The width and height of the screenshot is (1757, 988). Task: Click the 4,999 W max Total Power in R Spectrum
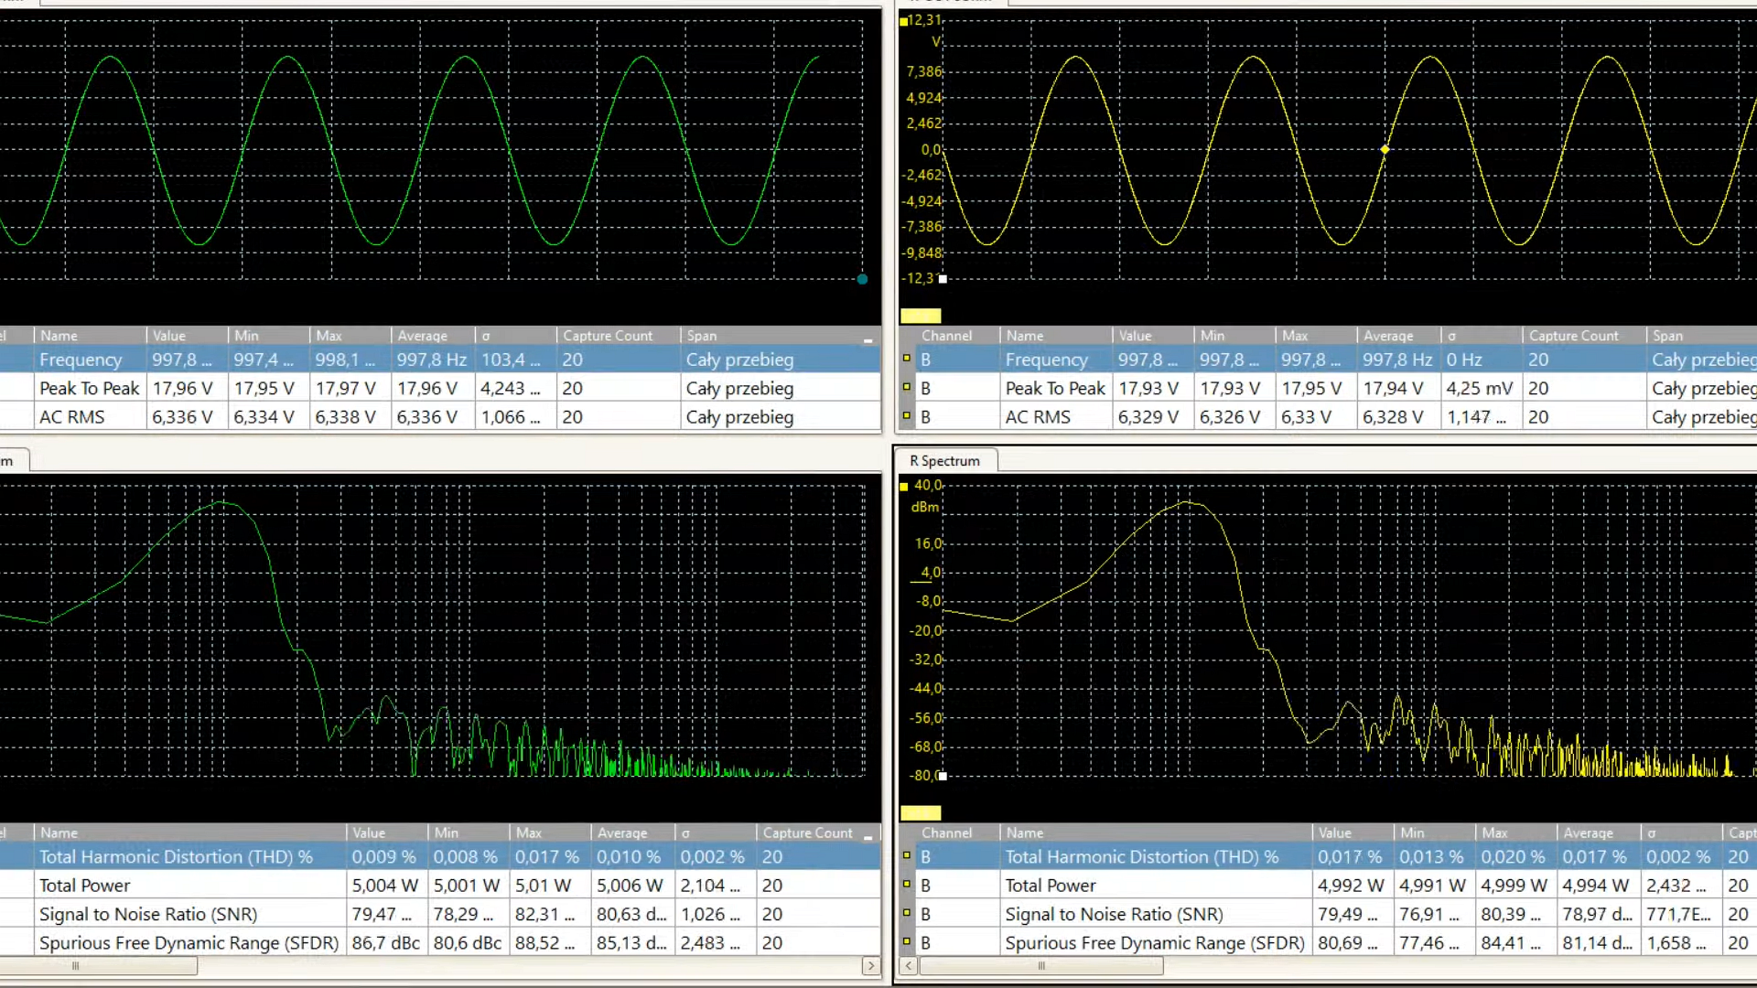click(1514, 885)
